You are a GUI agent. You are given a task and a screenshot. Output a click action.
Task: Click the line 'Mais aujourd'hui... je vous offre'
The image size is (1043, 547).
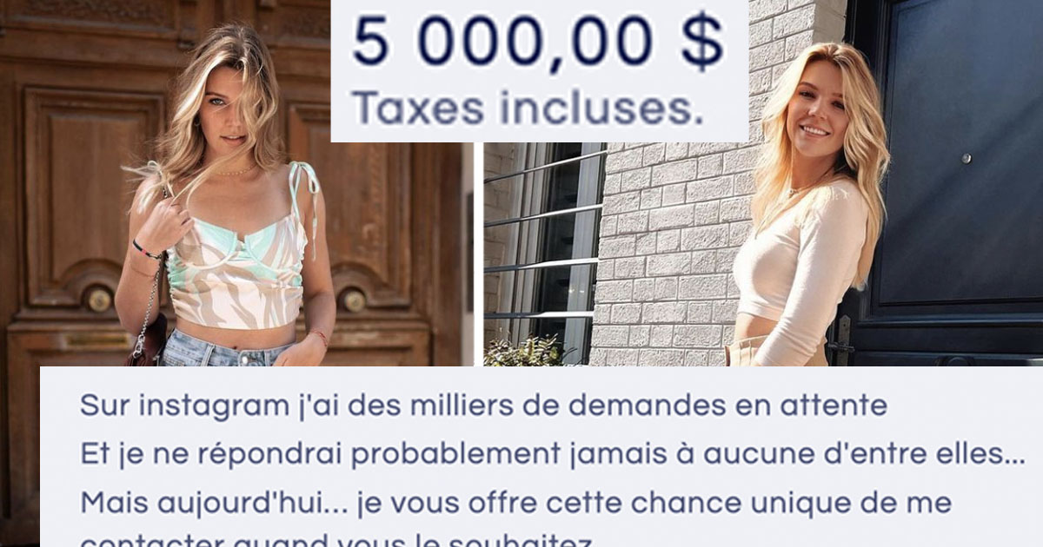tap(515, 503)
